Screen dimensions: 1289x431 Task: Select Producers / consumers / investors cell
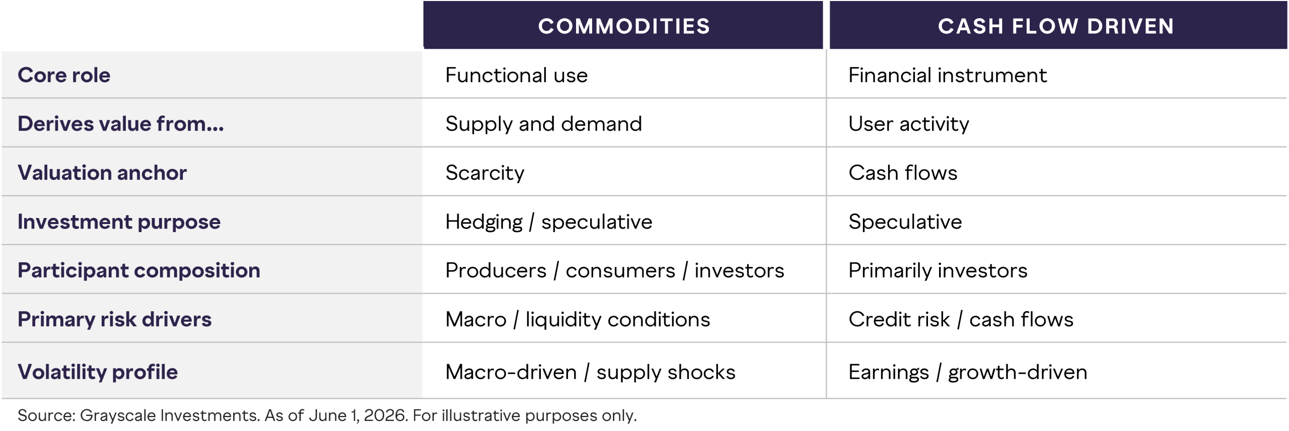click(x=615, y=271)
